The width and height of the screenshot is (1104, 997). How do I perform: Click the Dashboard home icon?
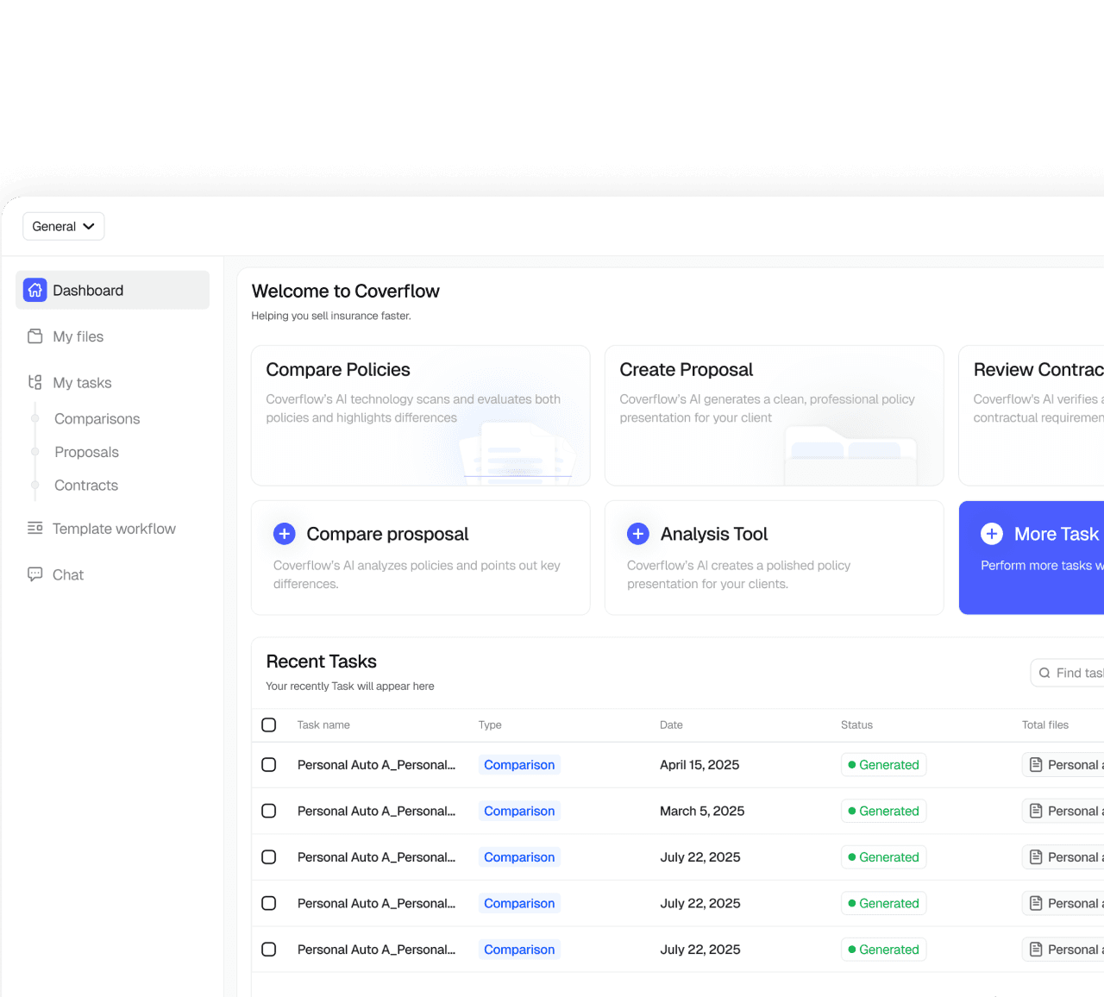click(35, 290)
